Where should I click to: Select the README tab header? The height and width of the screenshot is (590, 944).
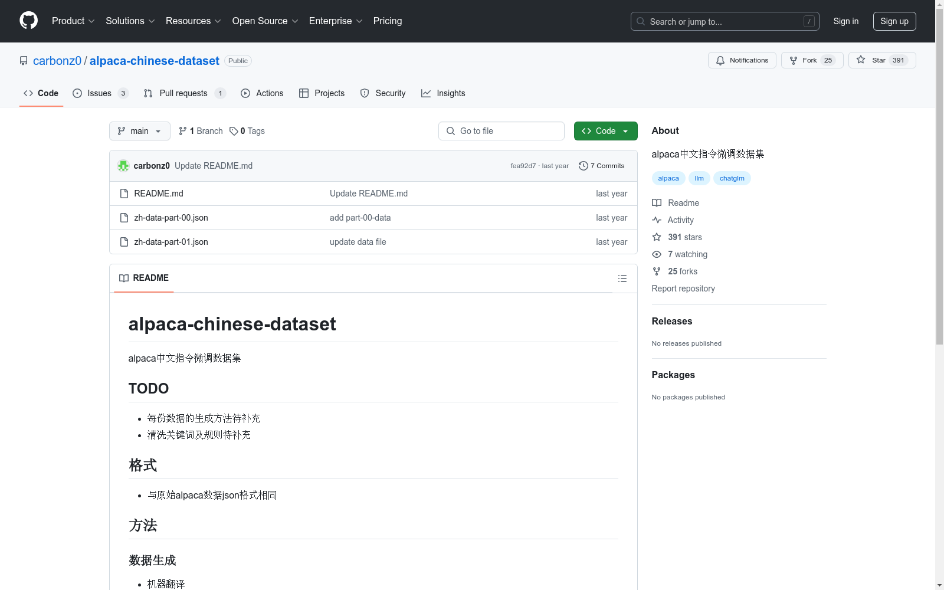click(x=144, y=278)
